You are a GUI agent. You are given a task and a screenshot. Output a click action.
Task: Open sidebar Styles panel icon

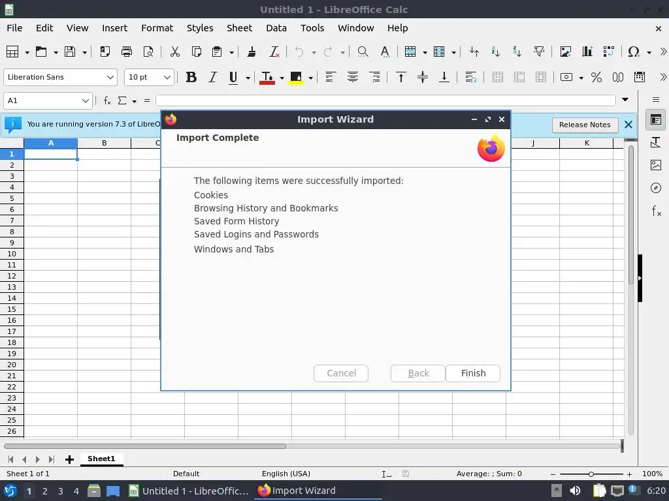coord(656,142)
